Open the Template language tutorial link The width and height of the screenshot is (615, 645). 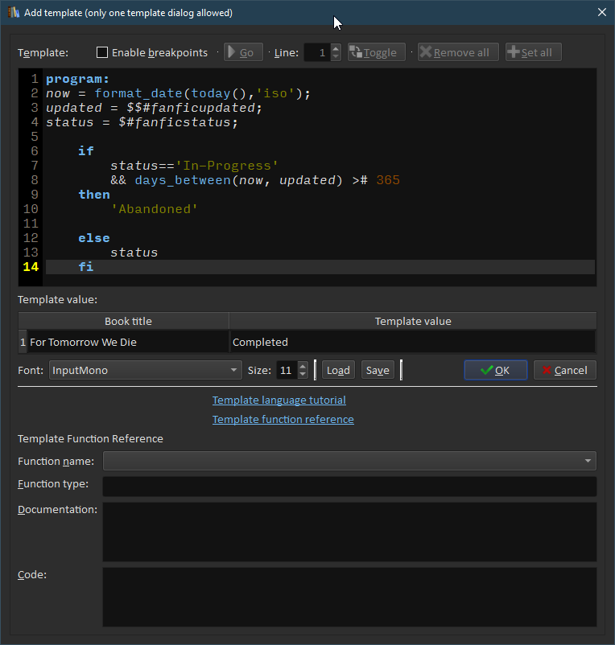tap(279, 400)
